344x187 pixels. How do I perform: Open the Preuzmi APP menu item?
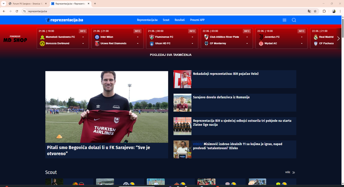pyautogui.click(x=197, y=20)
